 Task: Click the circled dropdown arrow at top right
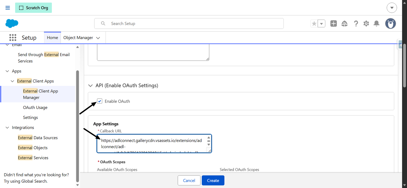coord(392,8)
